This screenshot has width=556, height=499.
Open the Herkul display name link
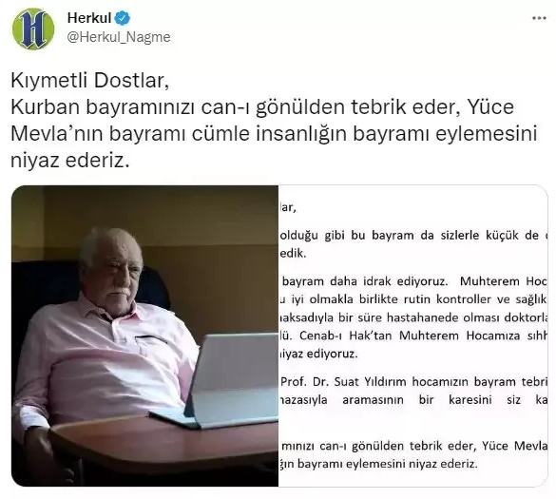point(89,18)
